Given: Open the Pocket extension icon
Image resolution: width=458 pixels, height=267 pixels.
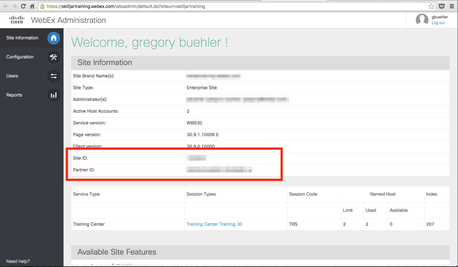Looking at the screenshot, I should 441,6.
